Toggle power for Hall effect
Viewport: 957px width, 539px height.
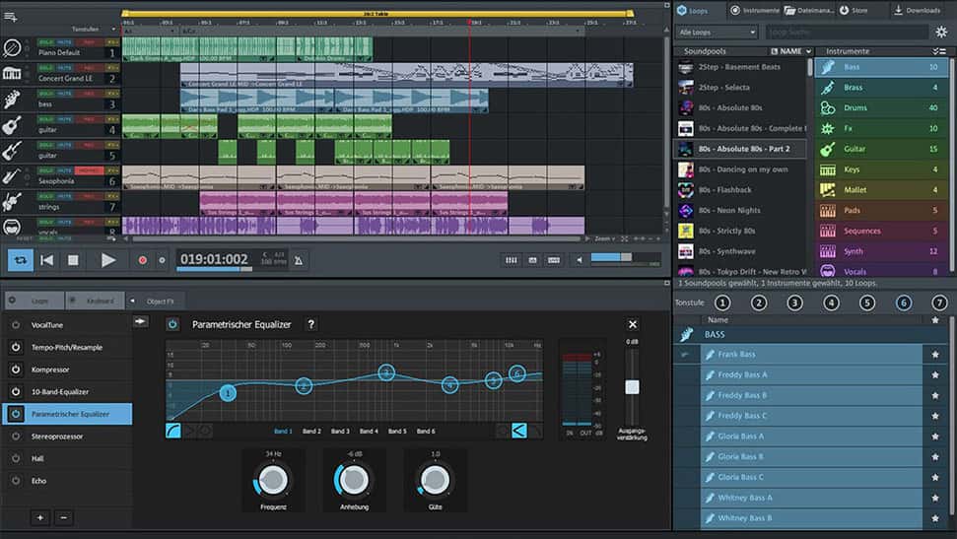click(15, 458)
